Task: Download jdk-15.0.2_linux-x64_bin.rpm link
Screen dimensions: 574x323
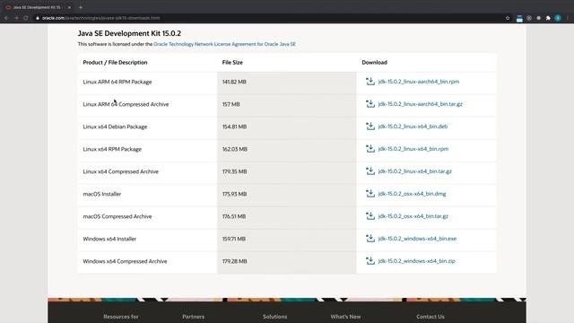Action: (x=413, y=149)
